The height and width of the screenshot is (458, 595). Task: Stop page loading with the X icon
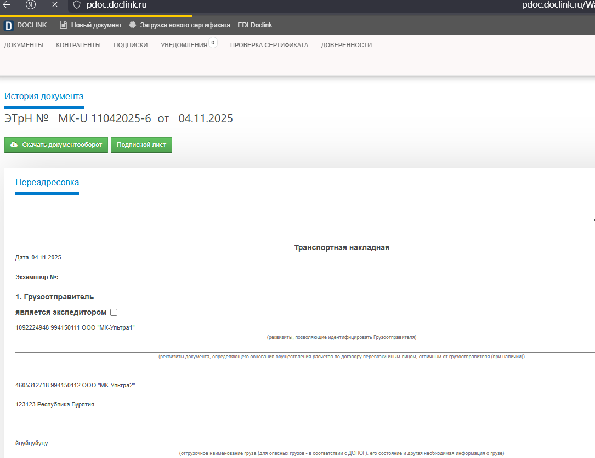tap(55, 4)
